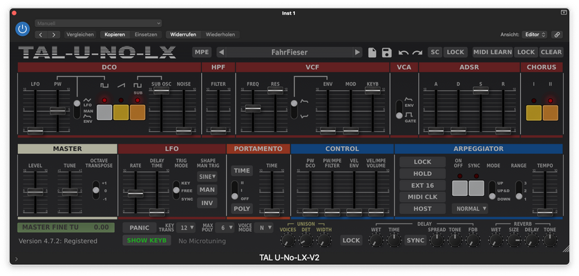Flip the arpeggiator RANGE switch
579x276 pixels.
pos(519,190)
